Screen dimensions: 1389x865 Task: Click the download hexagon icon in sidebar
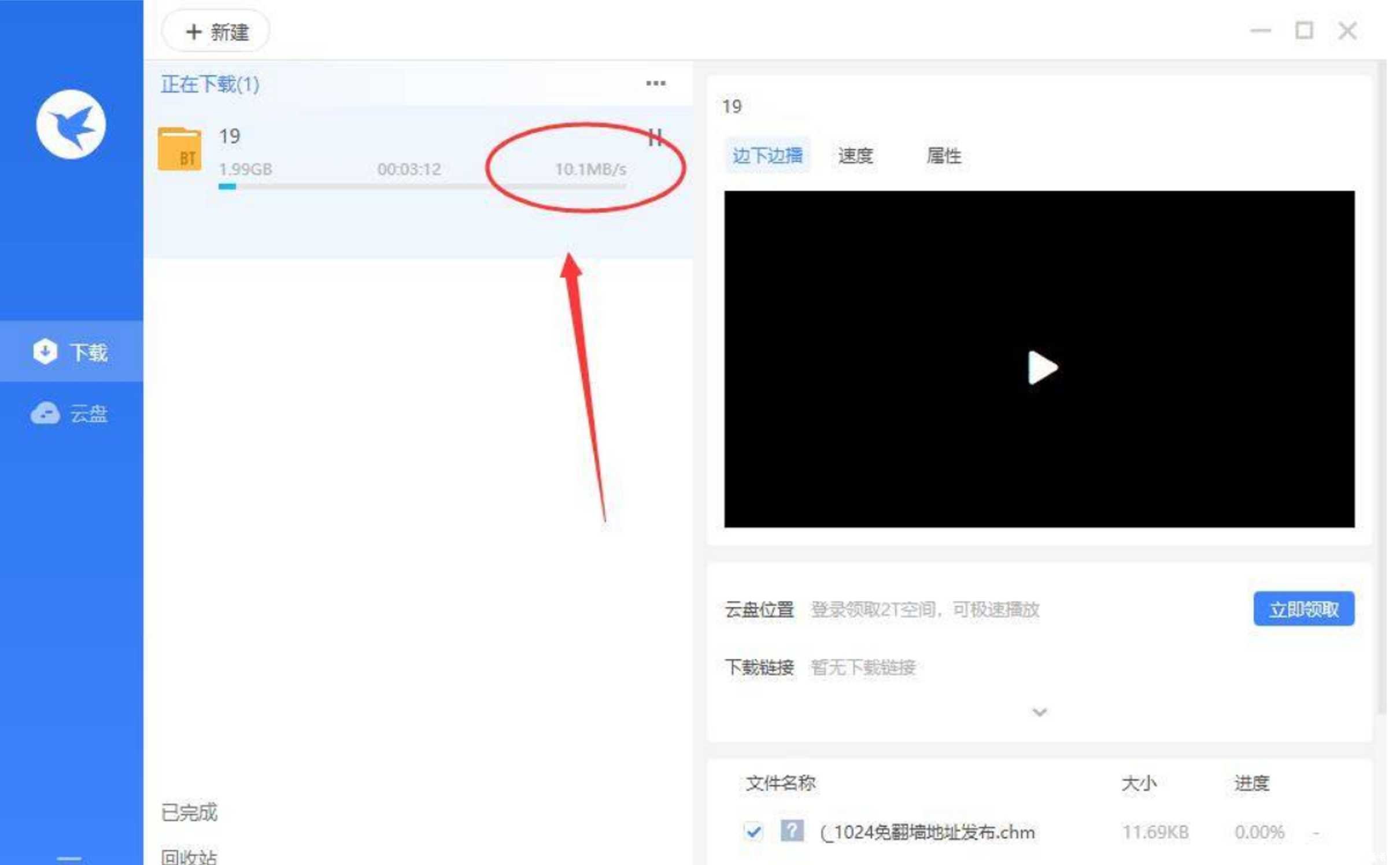pyautogui.click(x=45, y=351)
